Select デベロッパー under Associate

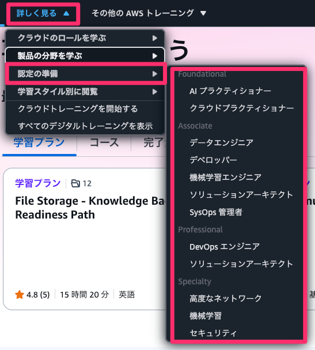pos(213,160)
